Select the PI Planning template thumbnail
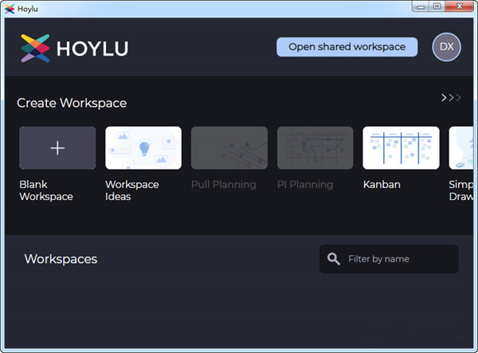Image resolution: width=478 pixels, height=353 pixels. click(315, 148)
